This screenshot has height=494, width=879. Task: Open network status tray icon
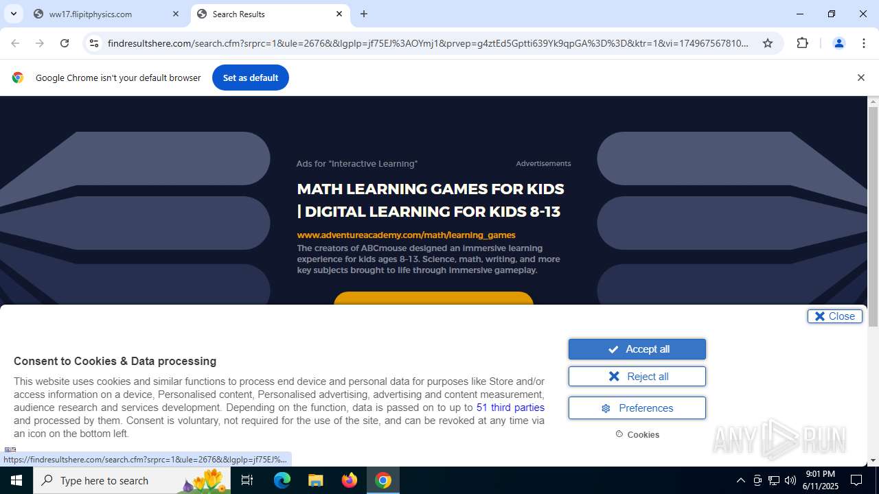[x=774, y=480]
